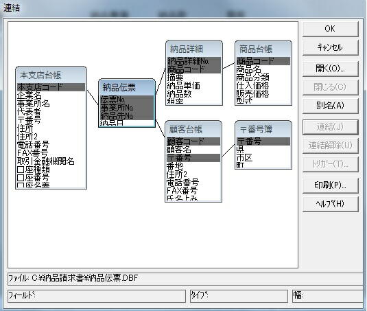This screenshot has width=367, height=311.
Task: Select 商品名 field in 商品台帳 table
Action: tap(263, 69)
